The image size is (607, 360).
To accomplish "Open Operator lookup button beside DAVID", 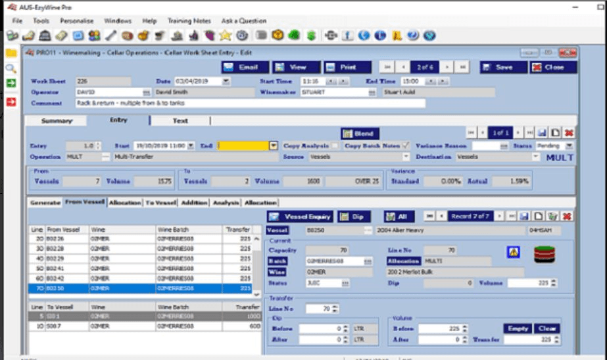I will click(x=147, y=92).
